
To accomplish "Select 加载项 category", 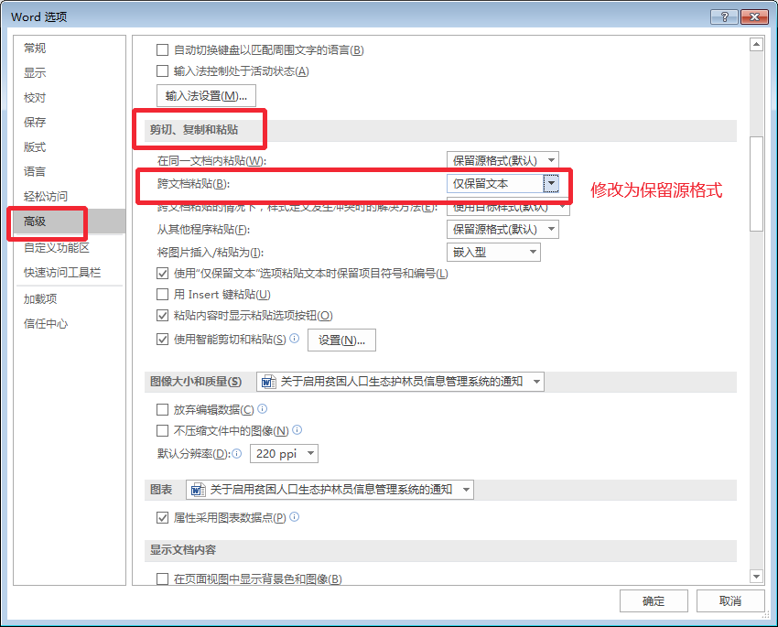I will pos(69,299).
